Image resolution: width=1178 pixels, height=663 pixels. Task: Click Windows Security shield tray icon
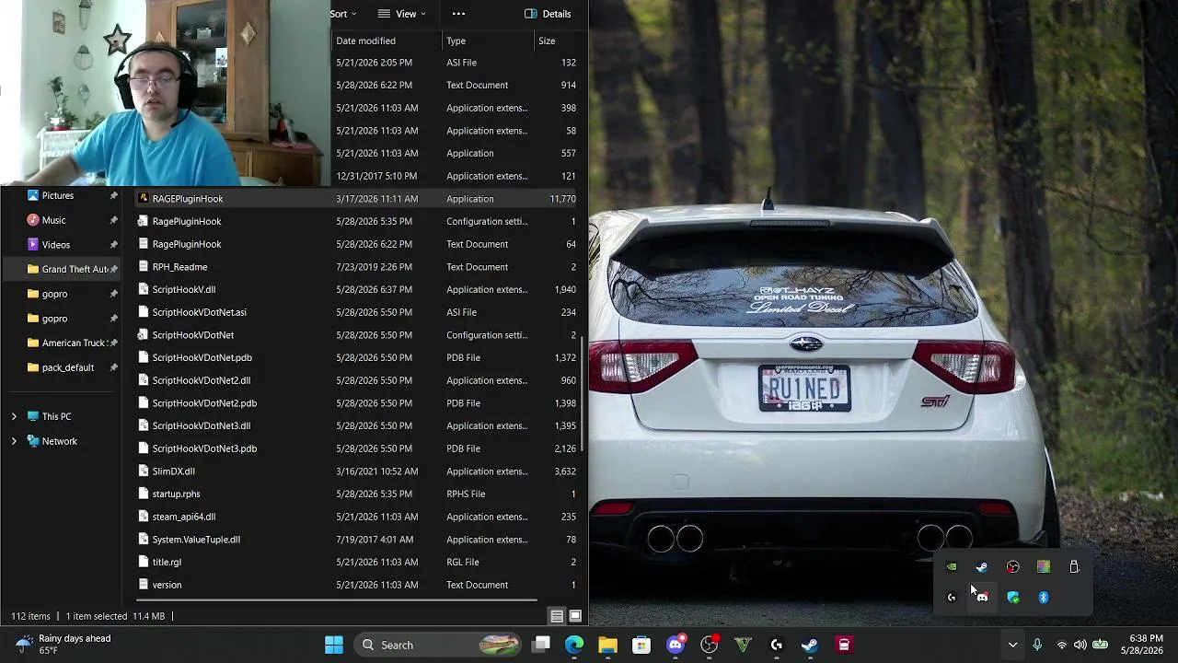pyautogui.click(x=1013, y=598)
